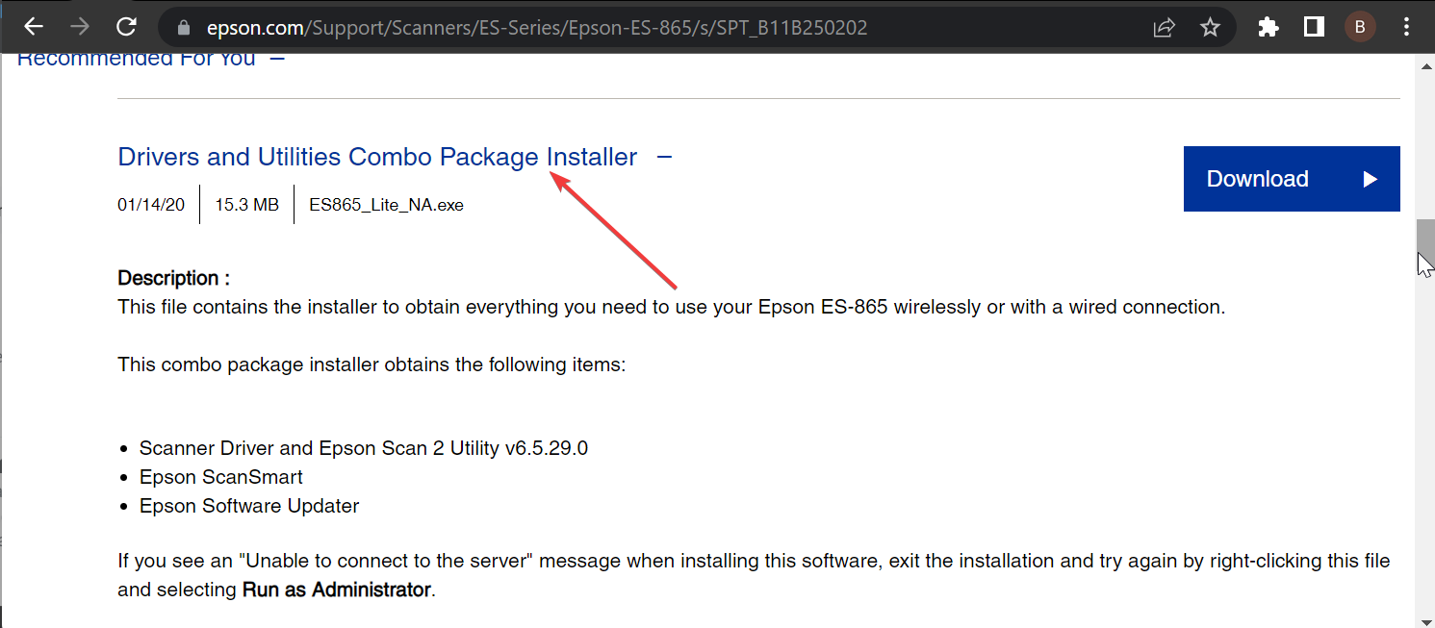Collapse the Recommended For You section
The width and height of the screenshot is (1435, 628).
tap(277, 59)
